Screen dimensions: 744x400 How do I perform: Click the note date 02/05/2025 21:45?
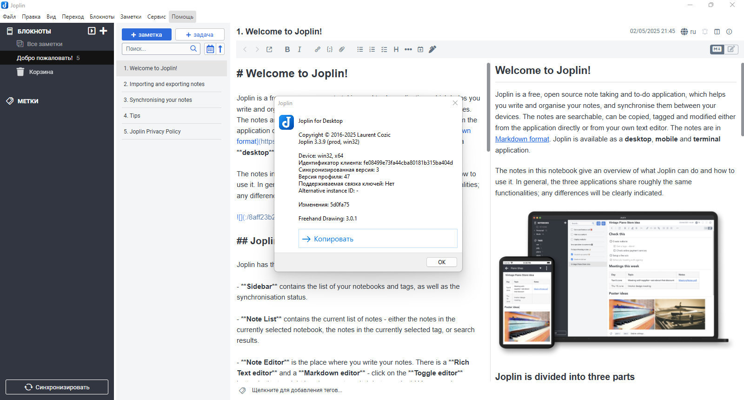click(652, 31)
